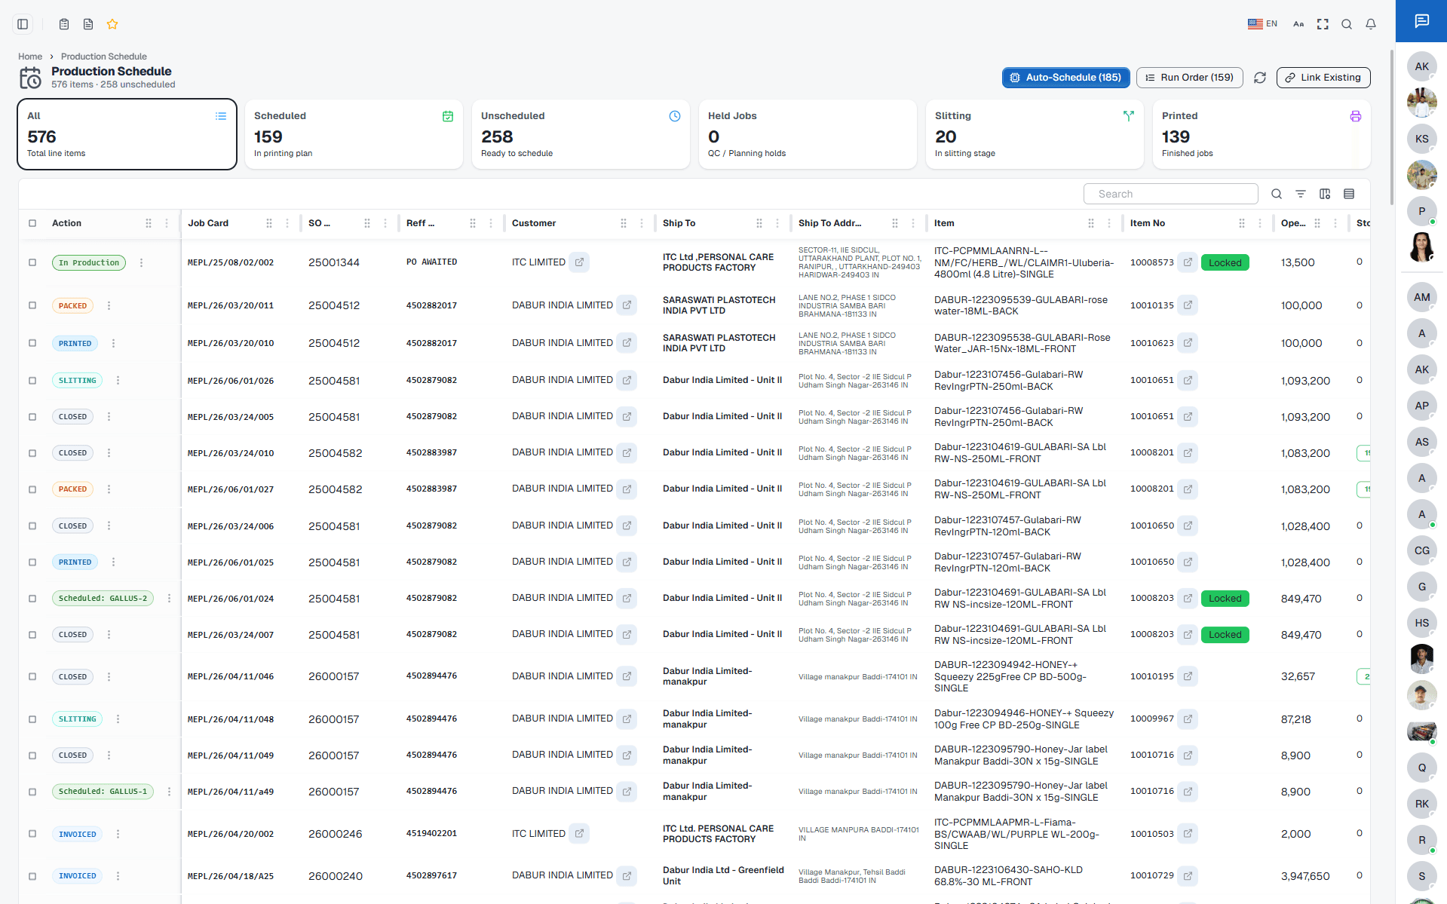Screen dimensions: 1447x904
Task: Open the table filter icon
Action: [x=1301, y=194]
